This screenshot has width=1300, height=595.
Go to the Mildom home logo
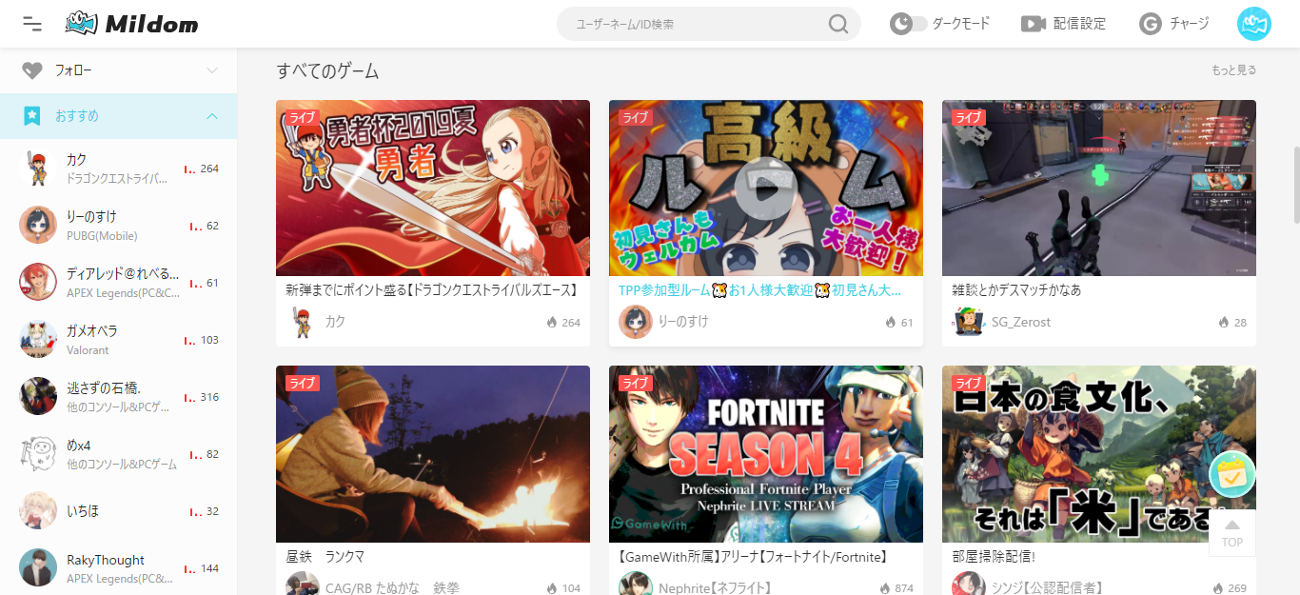(132, 24)
